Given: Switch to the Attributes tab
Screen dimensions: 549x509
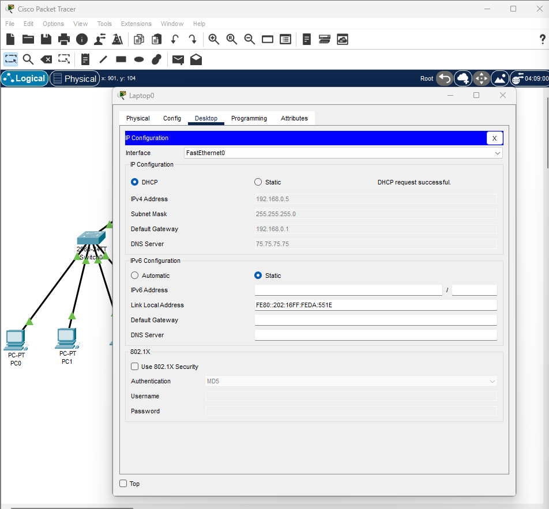Looking at the screenshot, I should tap(294, 118).
